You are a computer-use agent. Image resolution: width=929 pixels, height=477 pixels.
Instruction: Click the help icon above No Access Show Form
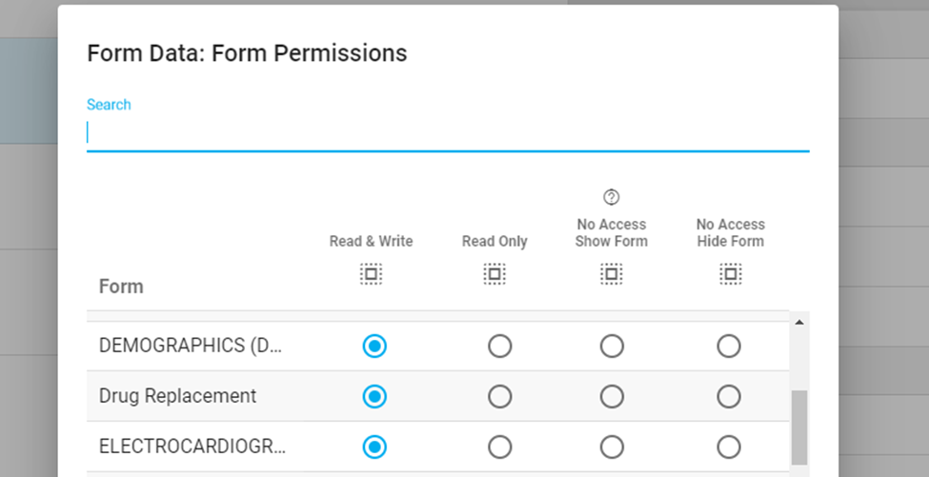612,197
